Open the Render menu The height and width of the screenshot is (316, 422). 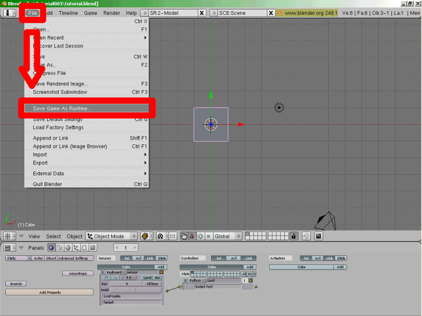[111, 13]
